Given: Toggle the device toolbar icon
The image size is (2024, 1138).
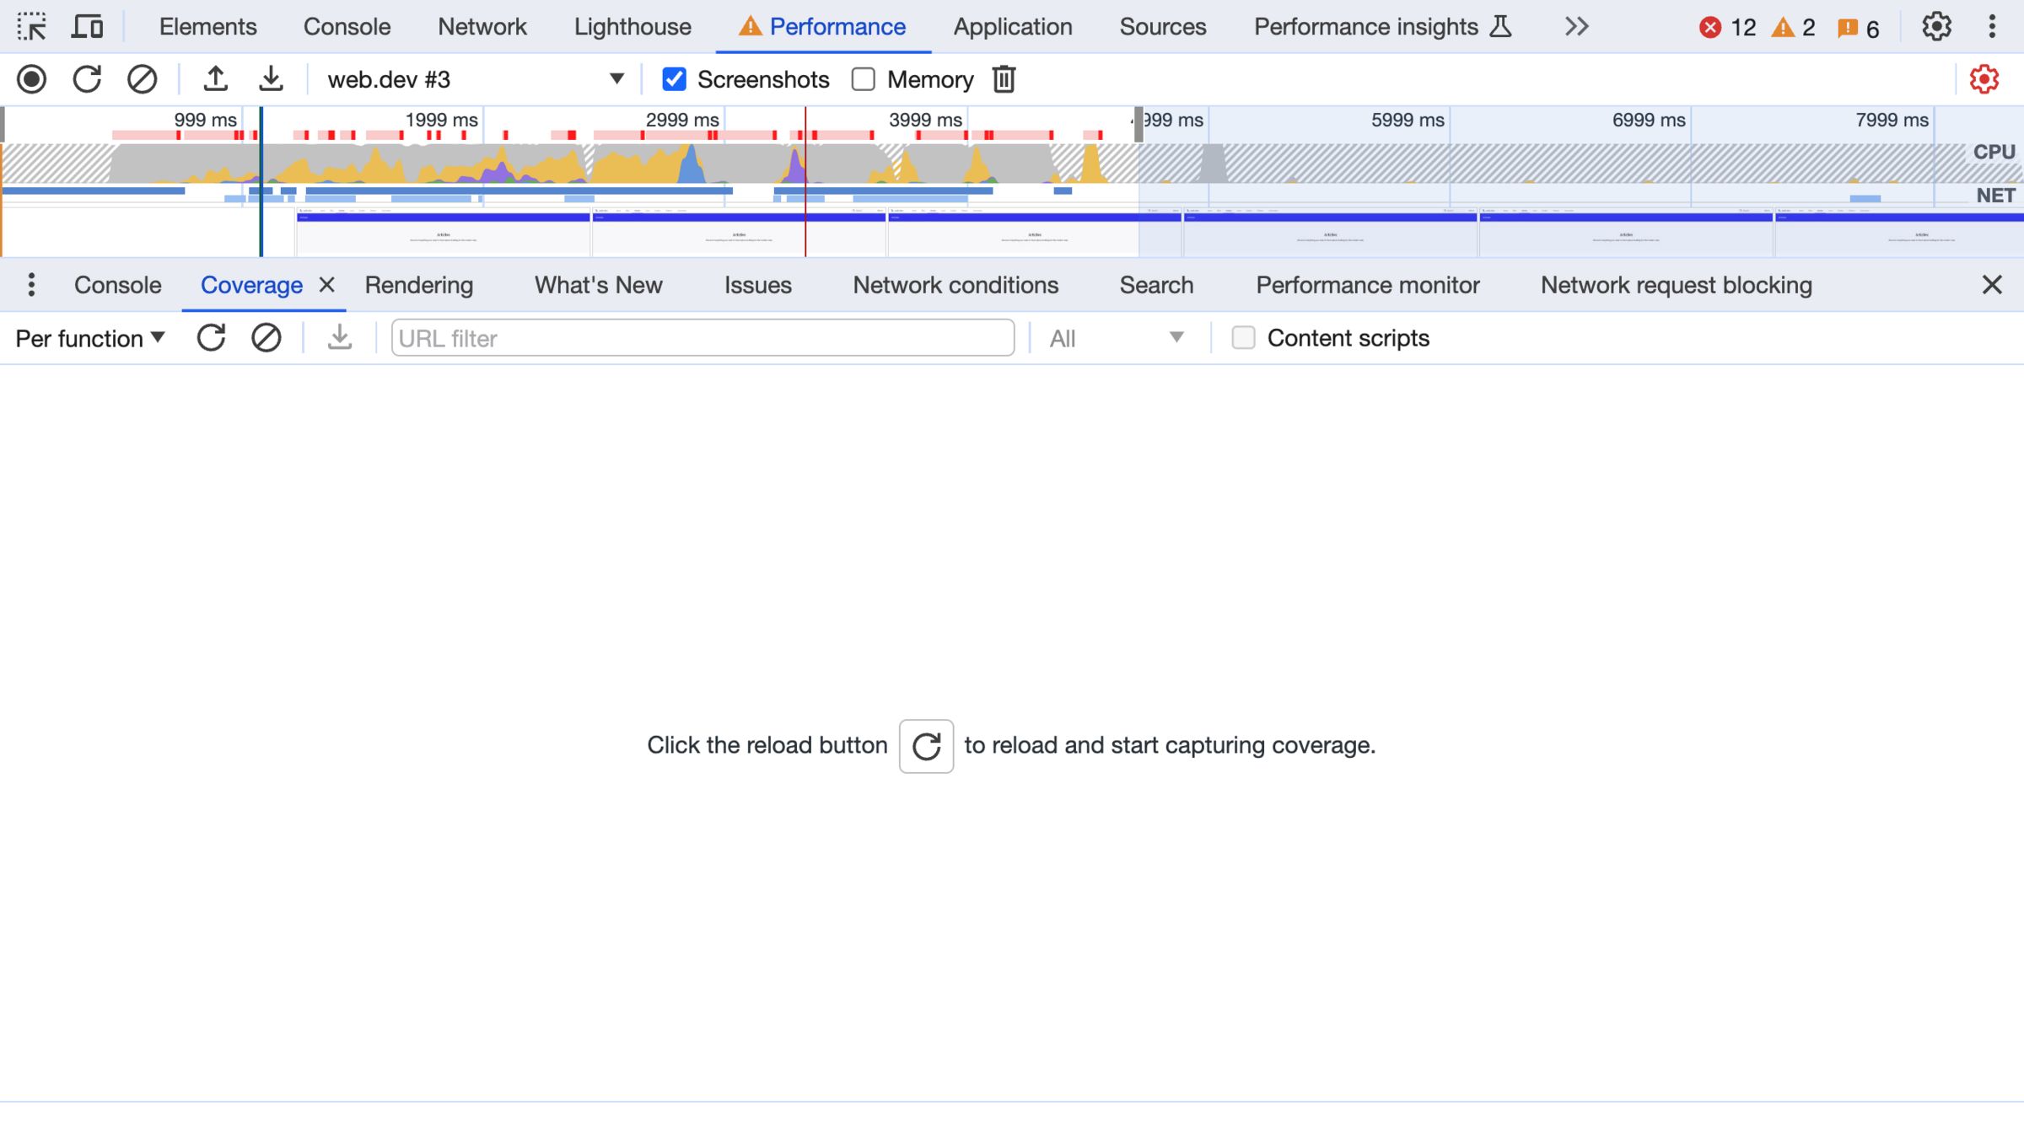Looking at the screenshot, I should (87, 27).
